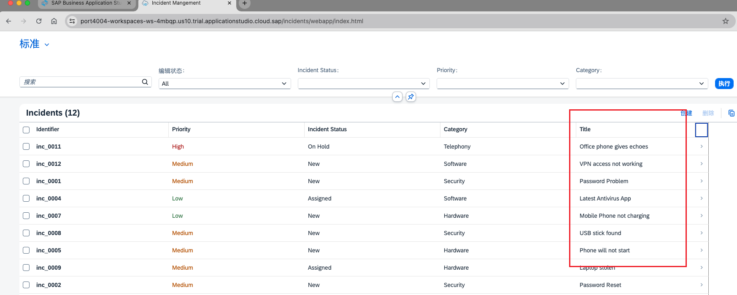Image resolution: width=737 pixels, height=295 pixels.
Task: Open the 标准 view variant dropdown
Action: point(47,45)
